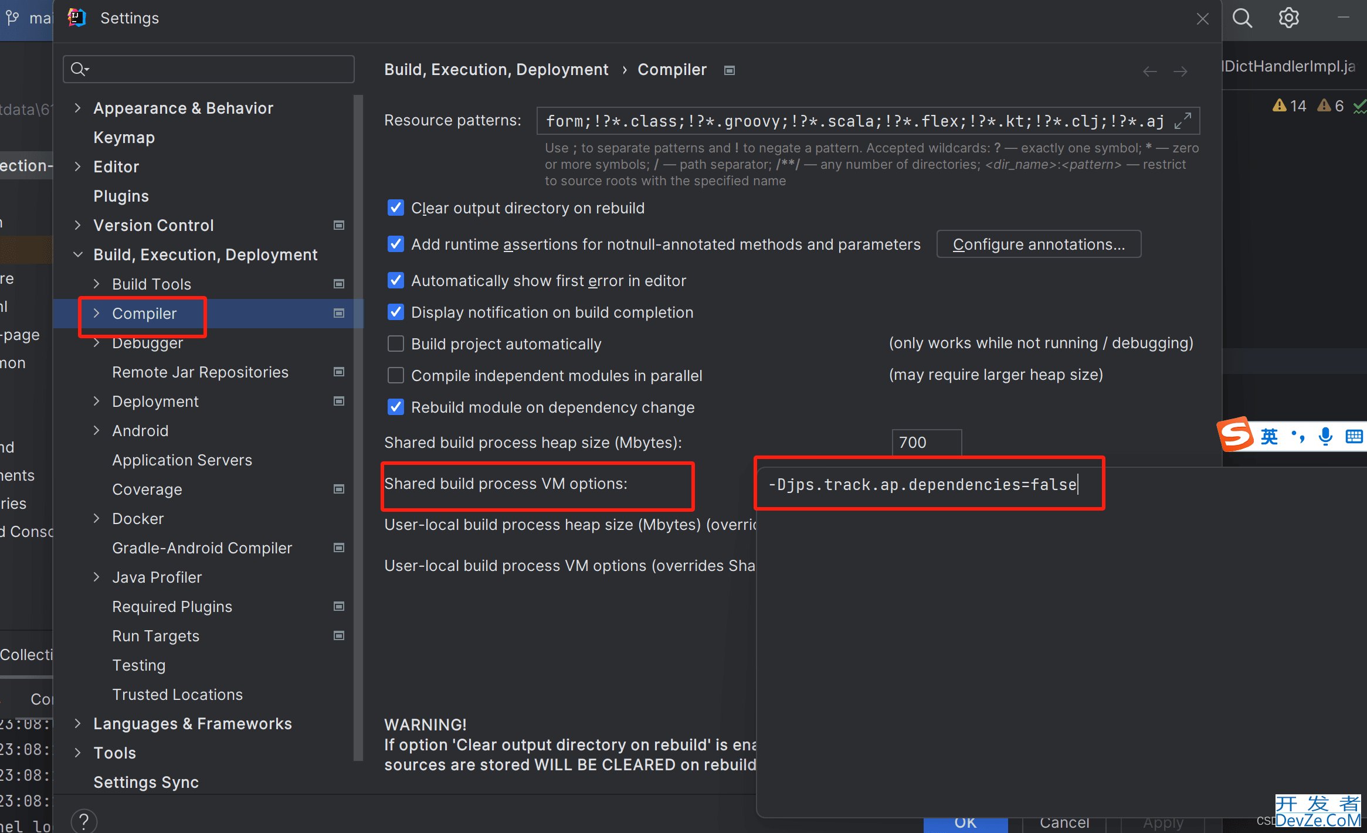Enable Compile independent modules in parallel

click(x=396, y=376)
